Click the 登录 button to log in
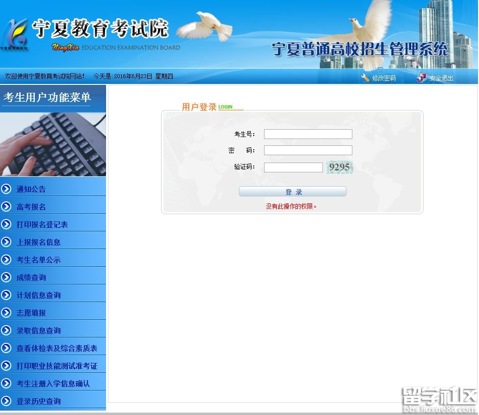This screenshot has height=415, width=479. [293, 192]
